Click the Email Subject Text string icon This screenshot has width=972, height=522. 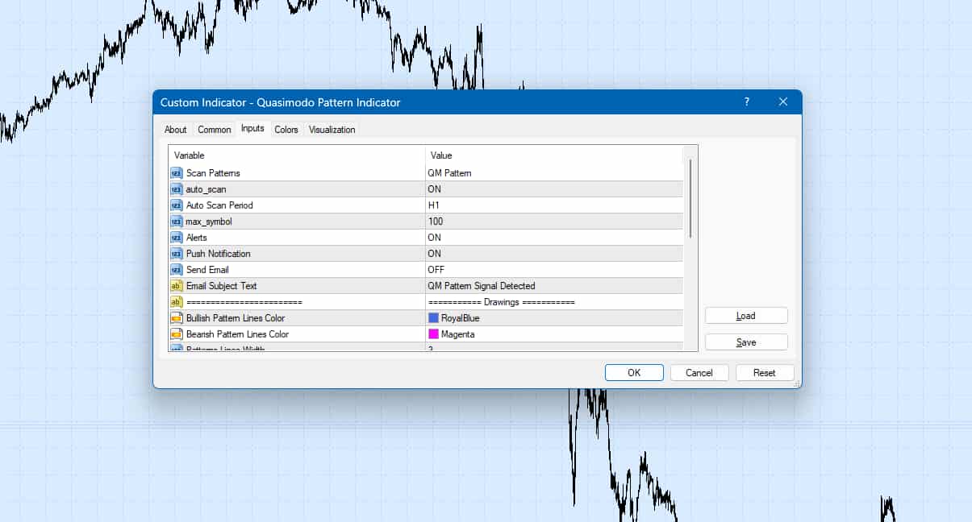coord(177,286)
